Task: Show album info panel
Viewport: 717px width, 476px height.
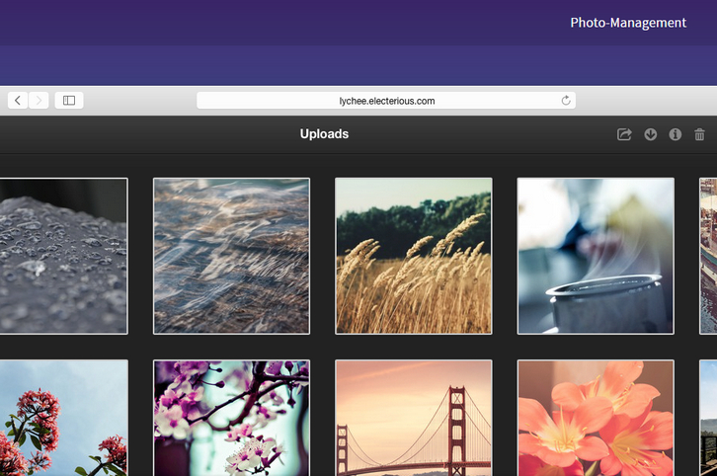Action: tap(676, 134)
